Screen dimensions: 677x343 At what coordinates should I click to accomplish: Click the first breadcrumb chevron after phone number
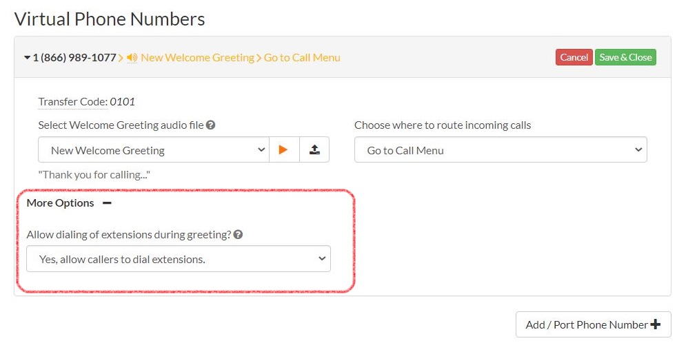point(121,58)
